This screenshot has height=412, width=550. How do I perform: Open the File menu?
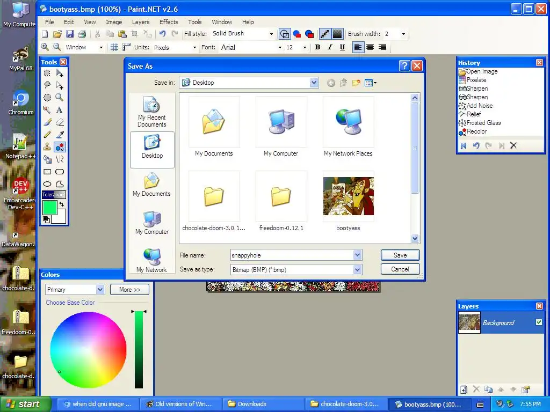(x=49, y=22)
